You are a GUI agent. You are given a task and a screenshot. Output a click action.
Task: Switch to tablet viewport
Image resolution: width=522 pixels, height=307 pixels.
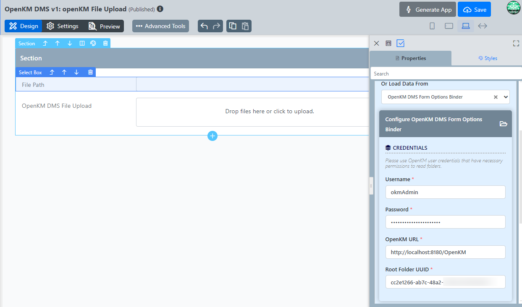tap(449, 26)
